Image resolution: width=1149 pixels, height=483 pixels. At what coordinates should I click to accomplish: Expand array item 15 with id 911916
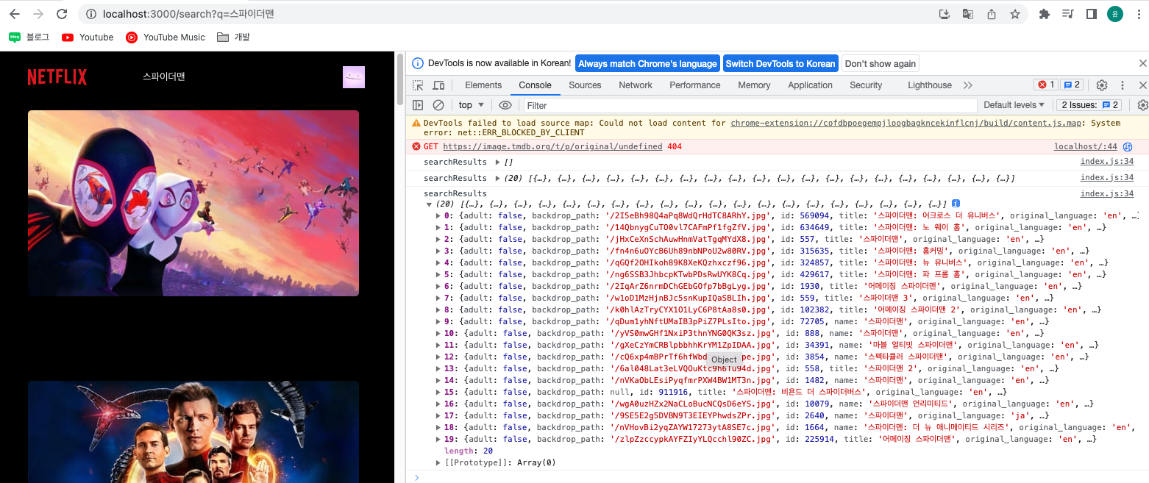click(x=438, y=392)
